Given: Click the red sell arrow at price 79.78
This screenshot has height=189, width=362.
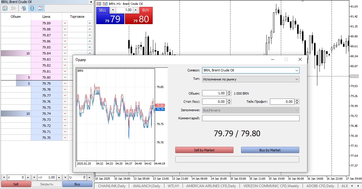Looking at the screenshot, I should pos(65,90).
